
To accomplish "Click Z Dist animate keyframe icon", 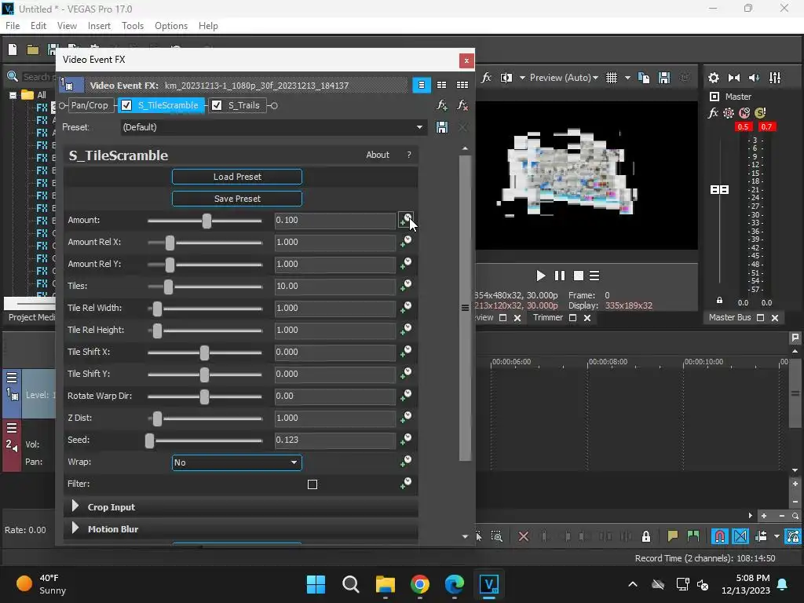I will click(406, 418).
